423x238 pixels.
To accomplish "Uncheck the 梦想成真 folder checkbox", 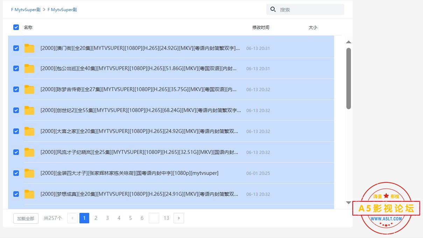I will click(x=16, y=194).
